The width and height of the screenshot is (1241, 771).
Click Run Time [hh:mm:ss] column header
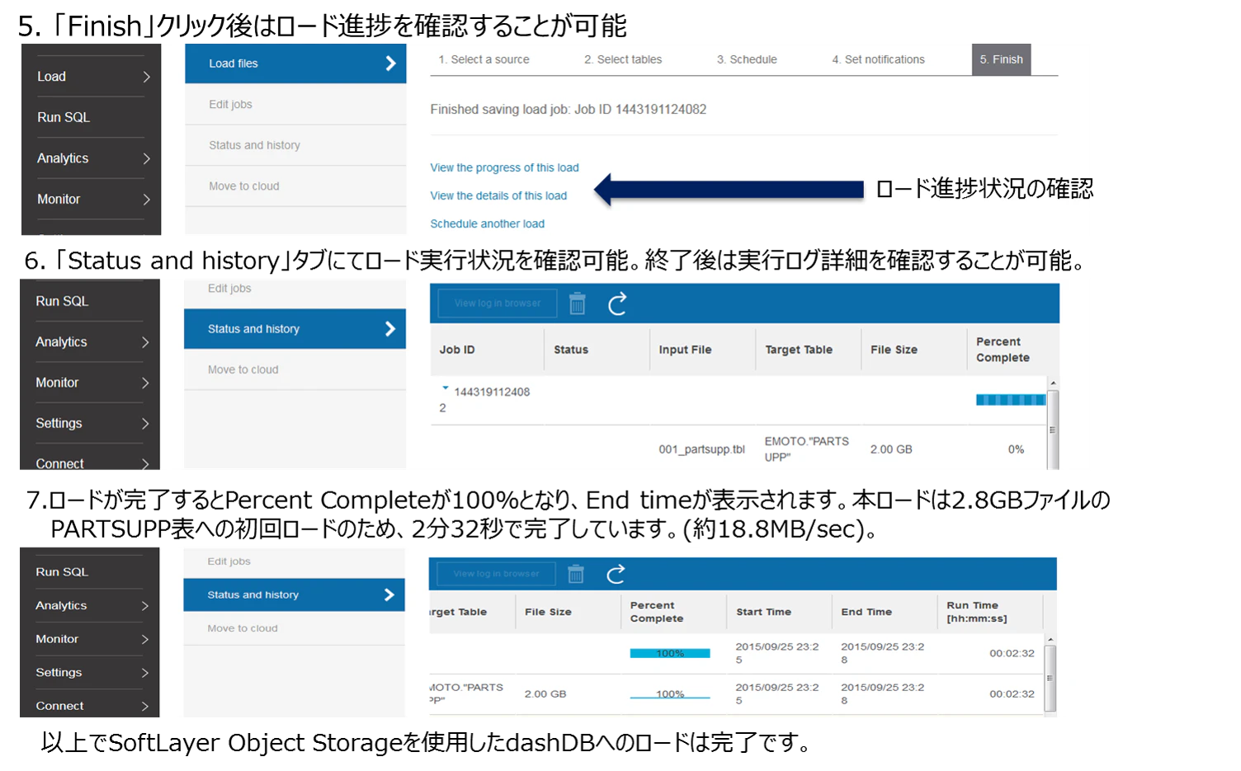990,612
